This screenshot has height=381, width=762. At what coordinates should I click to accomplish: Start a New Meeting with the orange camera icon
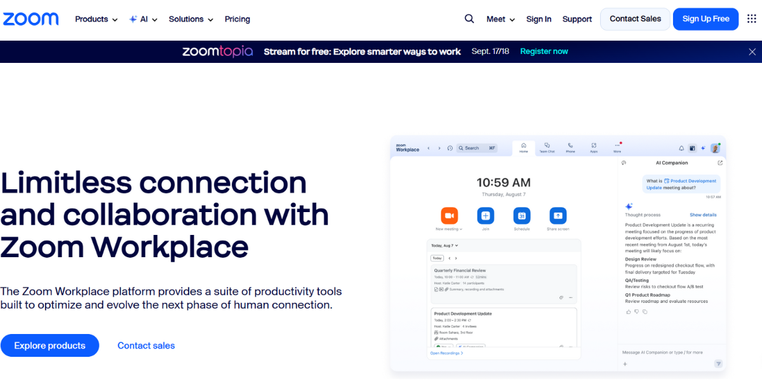click(x=448, y=215)
